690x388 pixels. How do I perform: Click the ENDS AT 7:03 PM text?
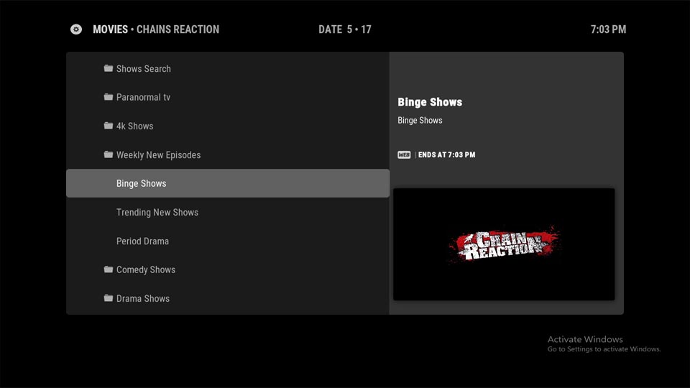tap(446, 155)
